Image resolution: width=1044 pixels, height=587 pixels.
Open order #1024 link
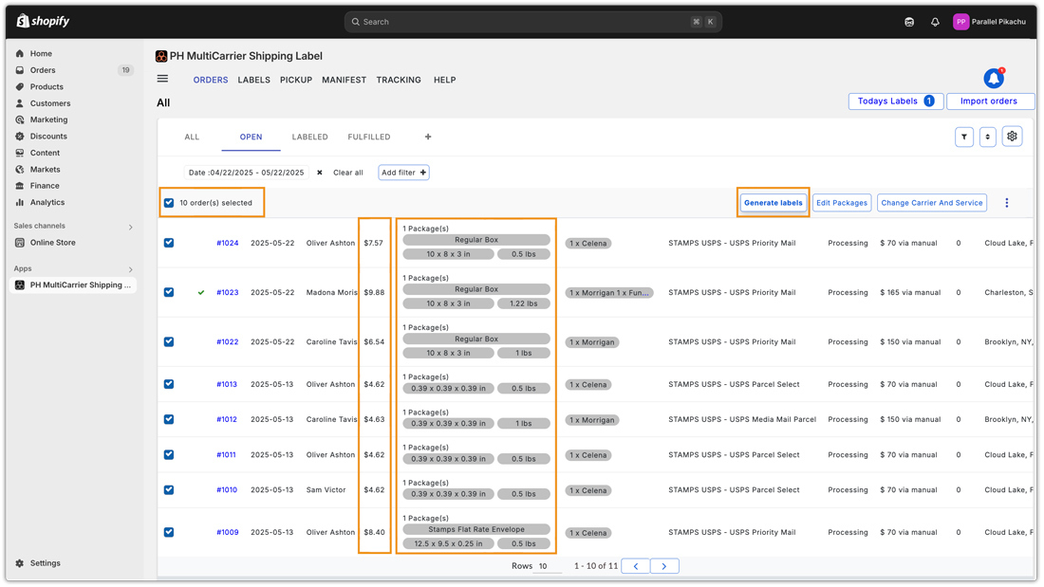pyautogui.click(x=227, y=243)
